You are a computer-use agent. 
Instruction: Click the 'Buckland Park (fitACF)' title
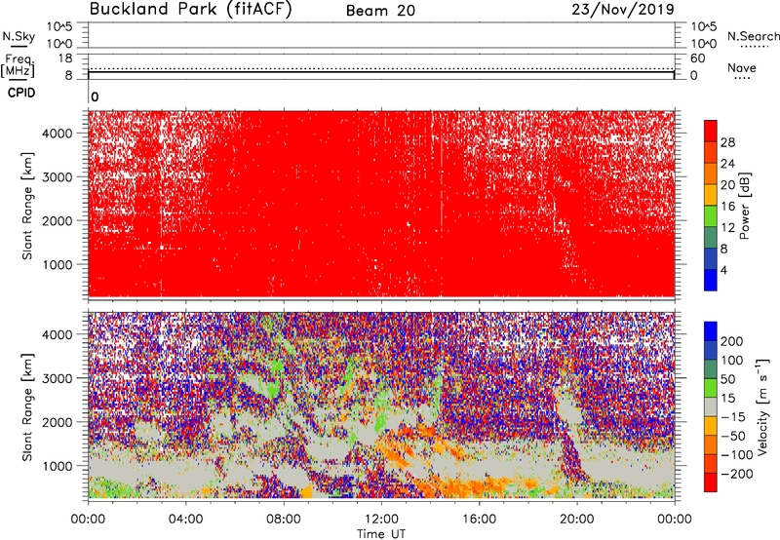(190, 9)
